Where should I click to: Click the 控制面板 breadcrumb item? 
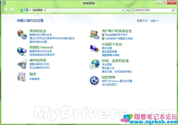click(38, 10)
